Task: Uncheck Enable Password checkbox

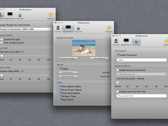Action: (118, 55)
